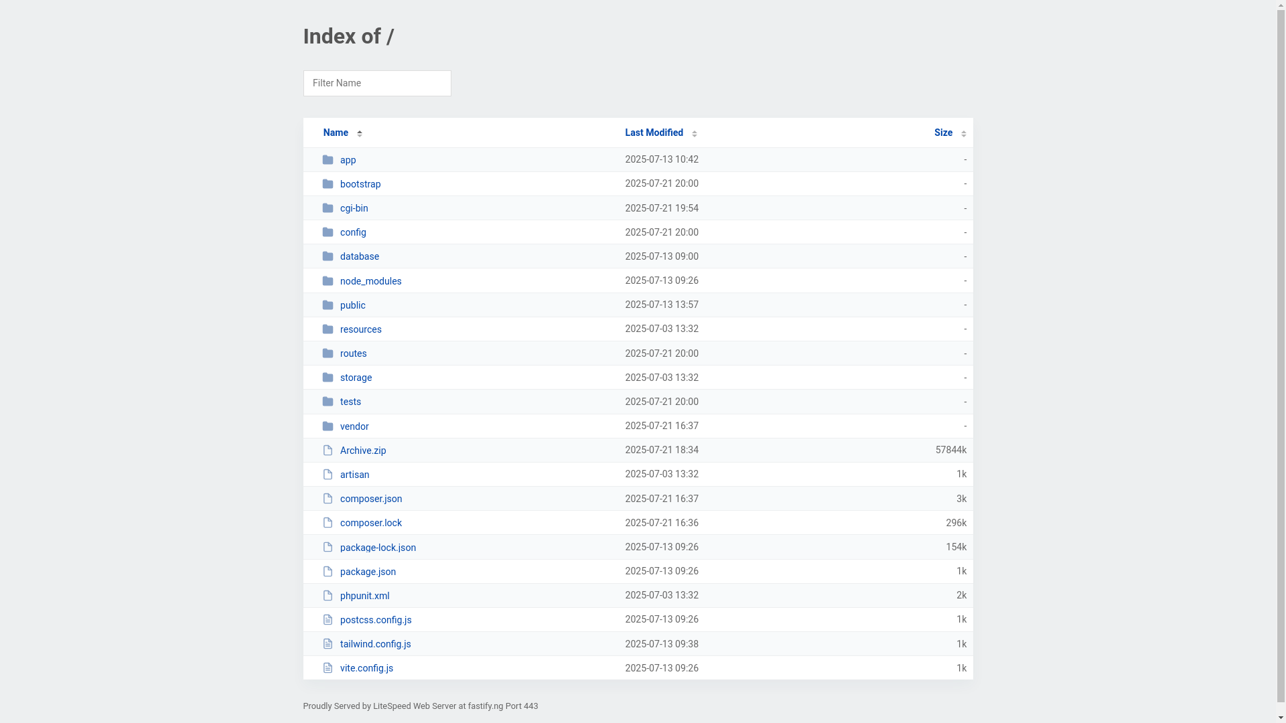Click the tests folder icon

(x=328, y=402)
